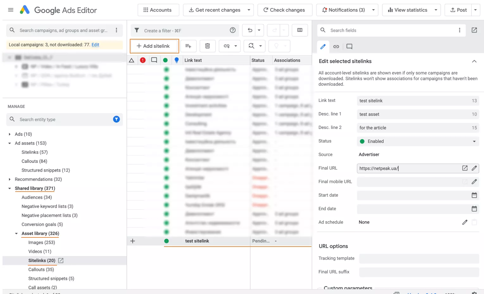Switch to link associations tab

click(336, 46)
